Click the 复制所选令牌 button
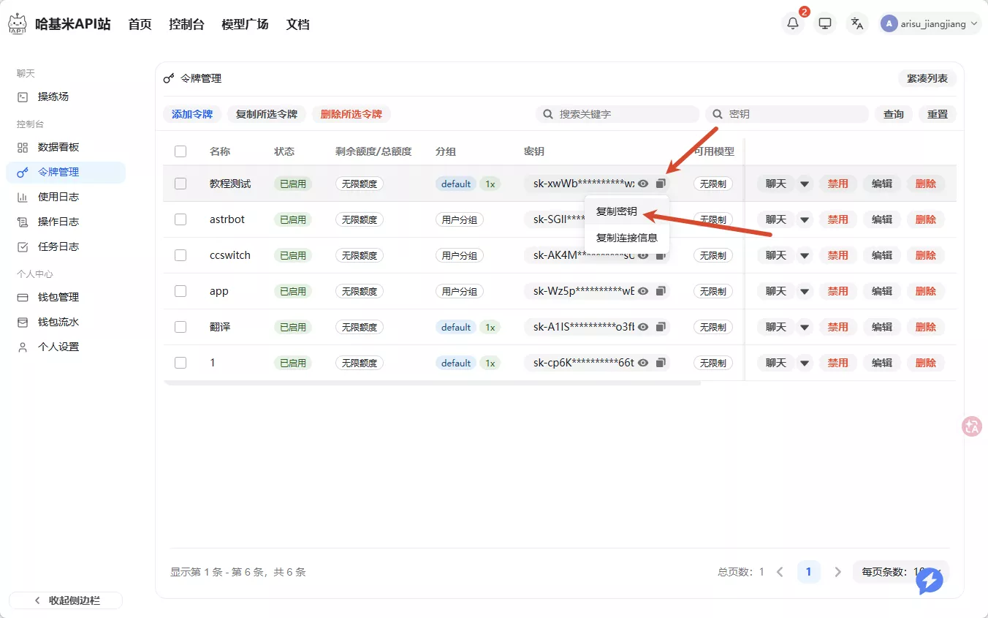This screenshot has width=988, height=618. (x=267, y=114)
